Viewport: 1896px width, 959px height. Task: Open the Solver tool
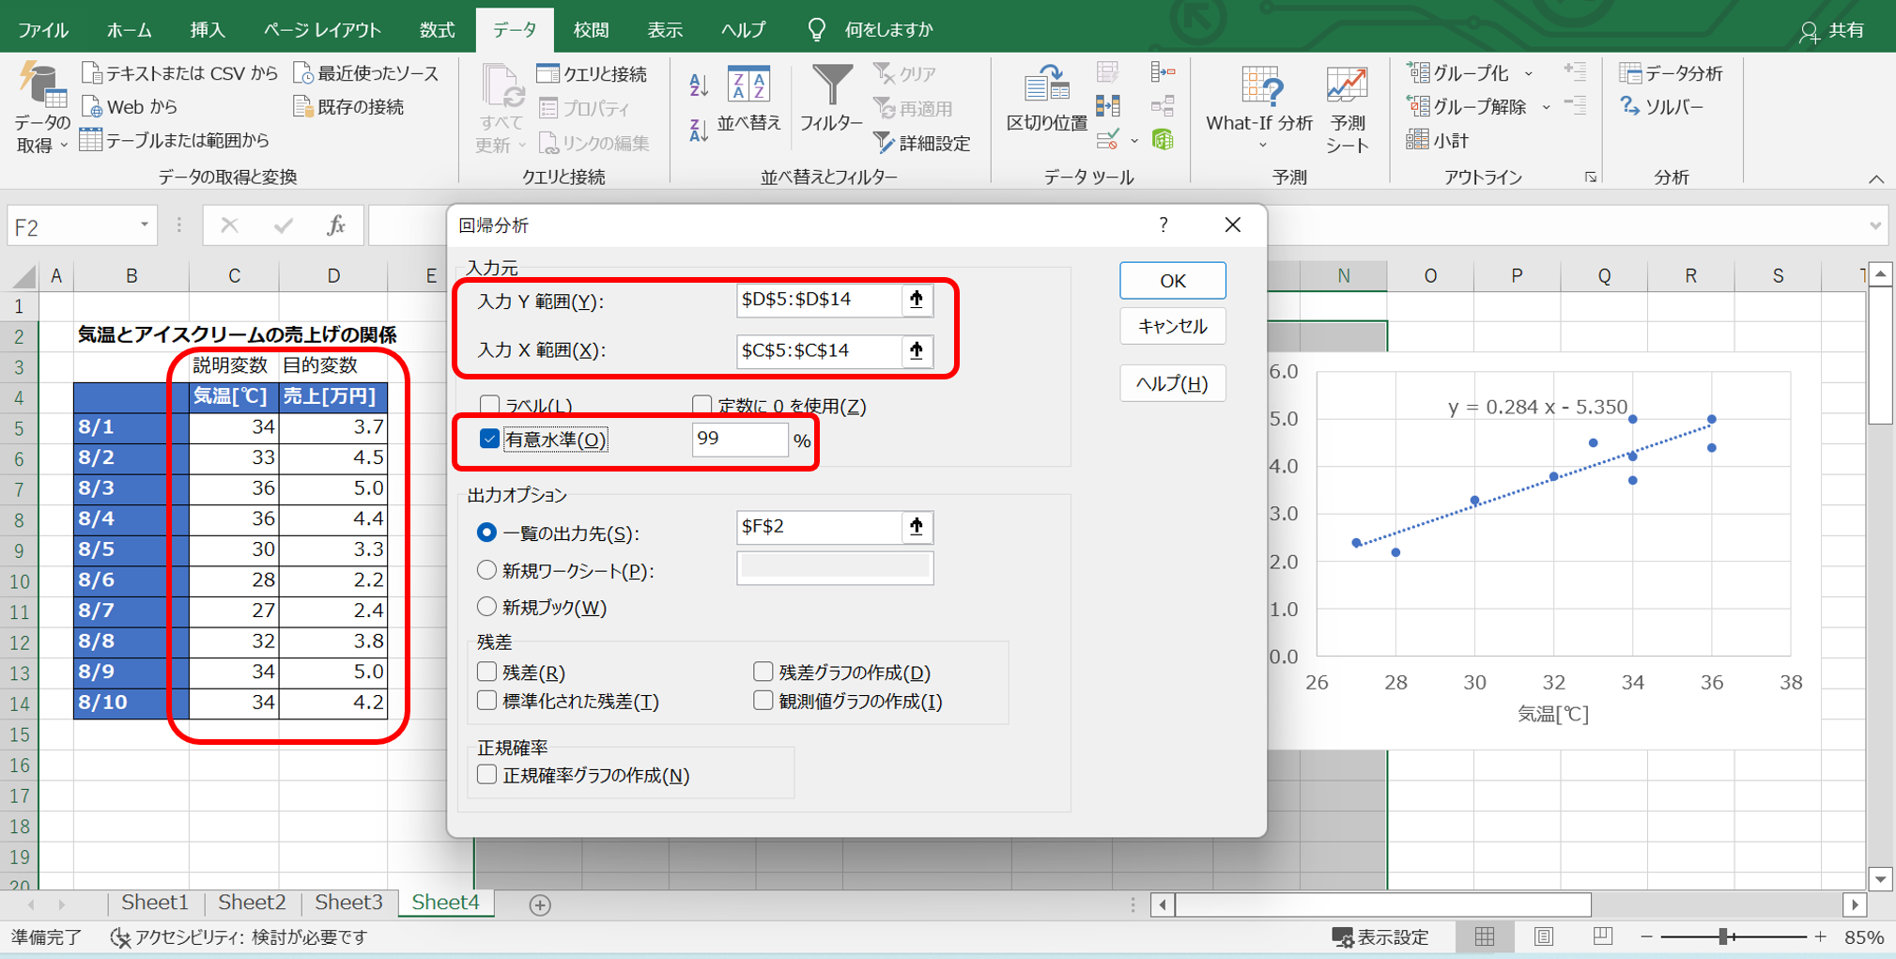1662,107
